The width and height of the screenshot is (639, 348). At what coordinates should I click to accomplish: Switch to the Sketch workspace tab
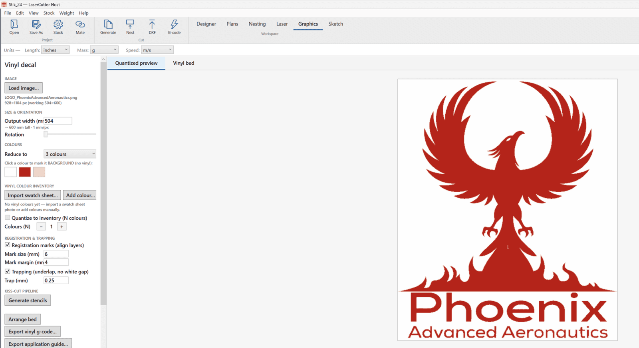pyautogui.click(x=336, y=24)
